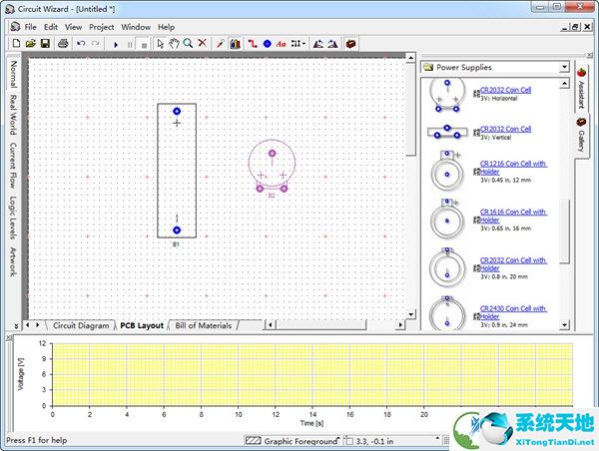Create a new document with New icon
The width and height of the screenshot is (599, 451).
coord(16,44)
